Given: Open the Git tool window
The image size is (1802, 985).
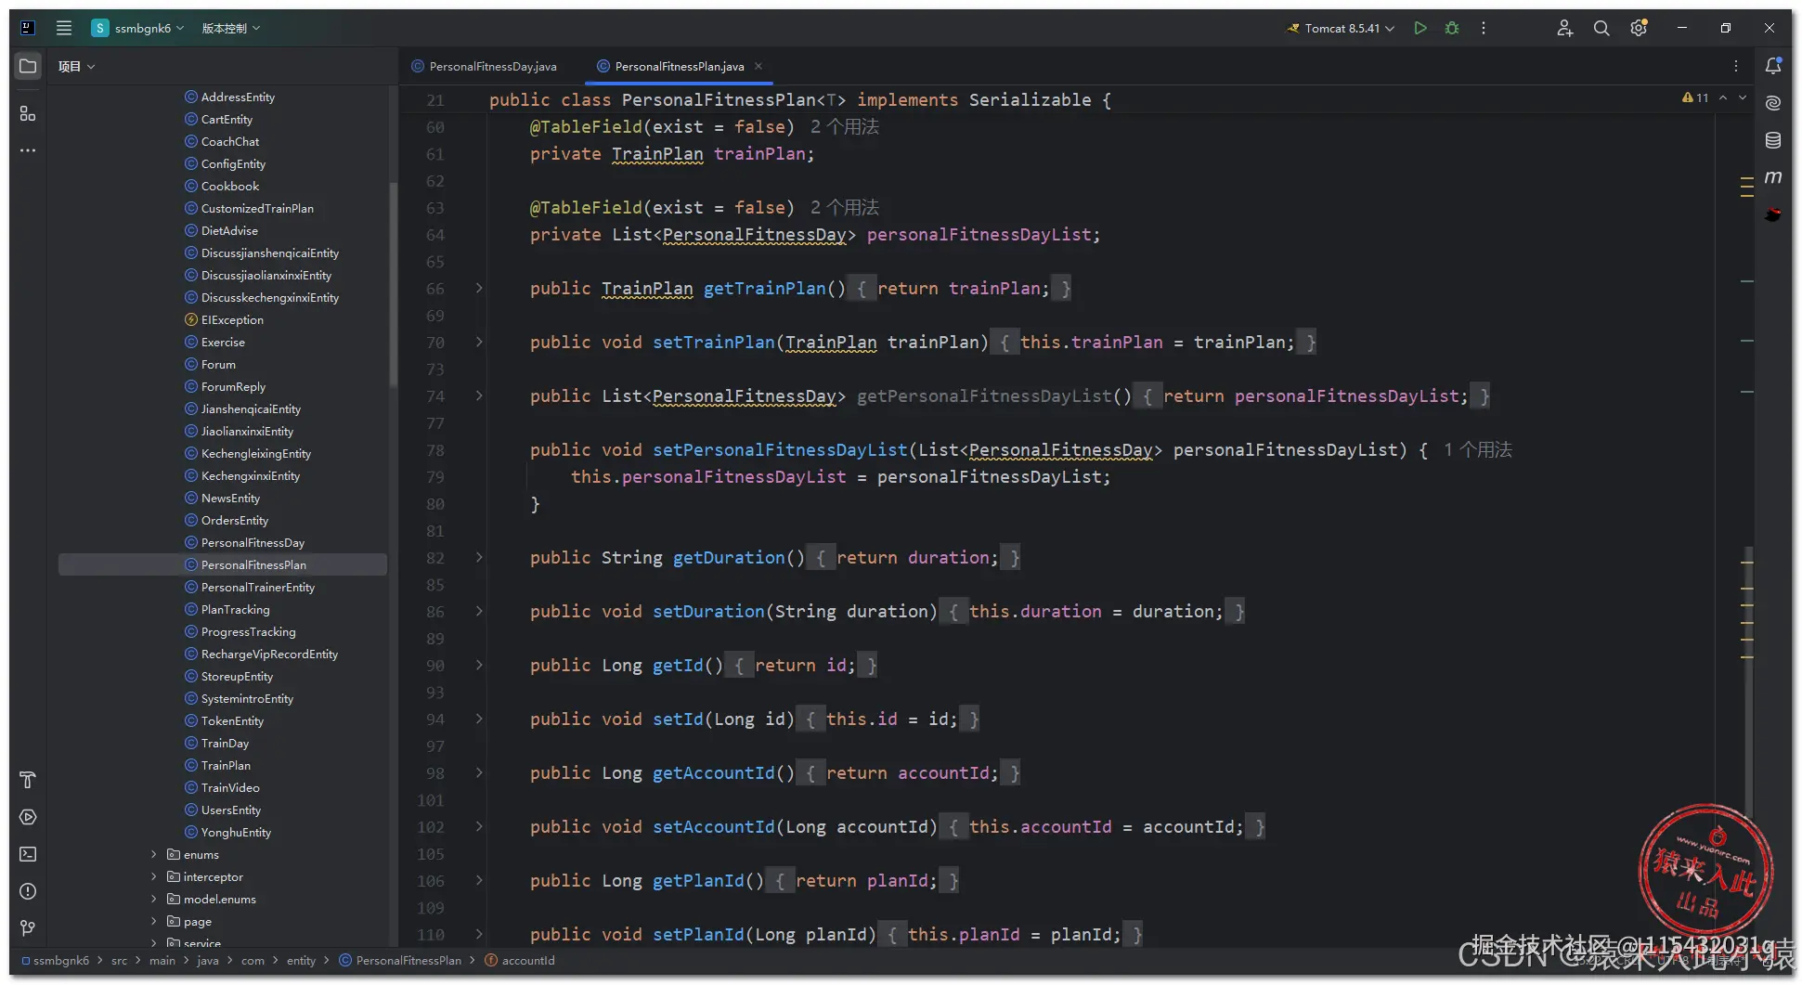Looking at the screenshot, I should pyautogui.click(x=28, y=928).
